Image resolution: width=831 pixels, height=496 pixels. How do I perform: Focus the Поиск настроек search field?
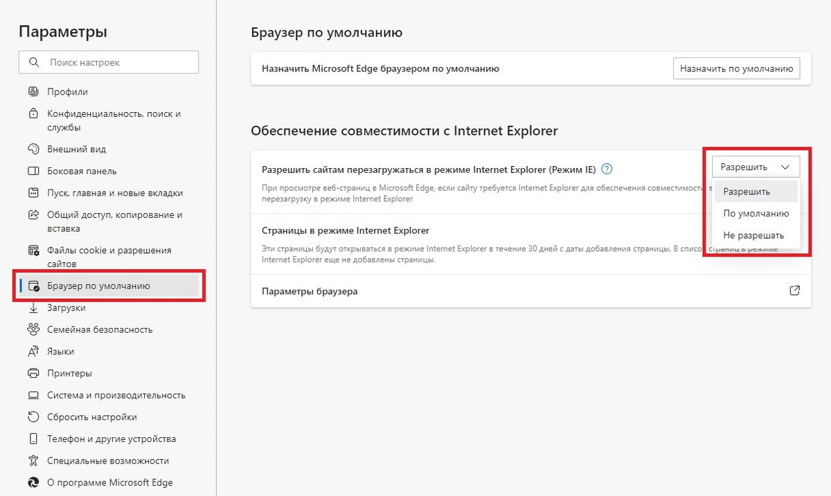tap(109, 62)
